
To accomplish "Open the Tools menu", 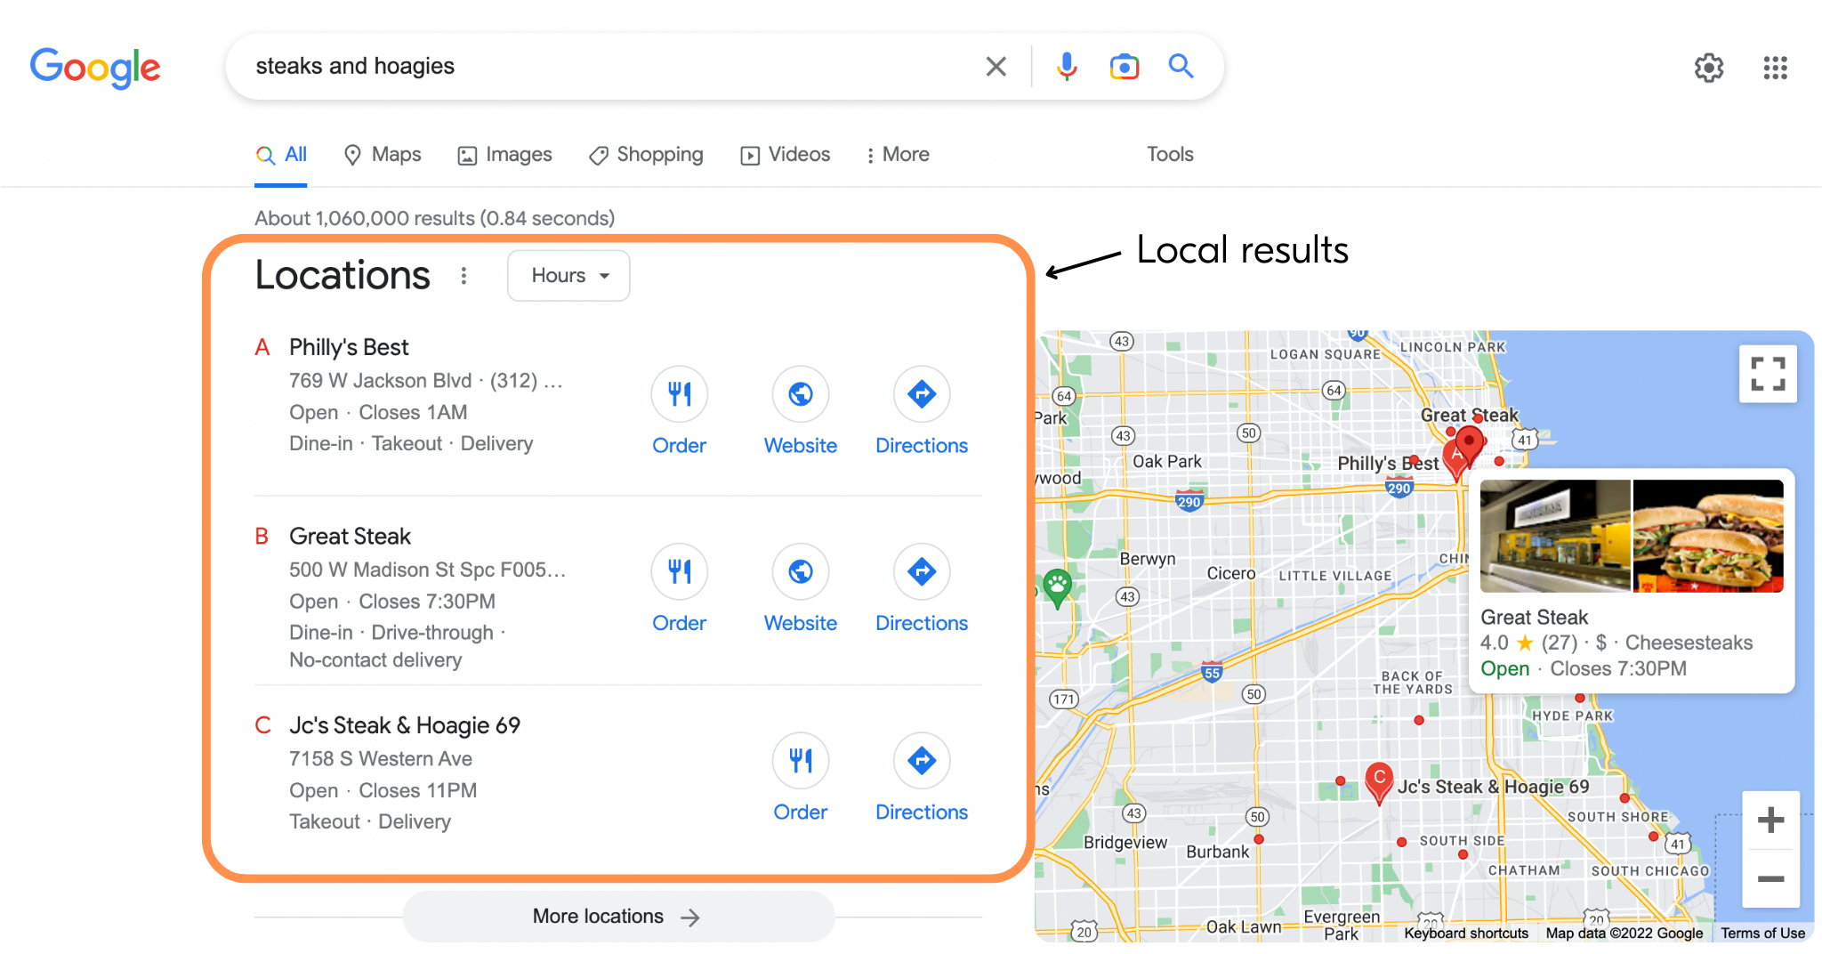I will pos(1169,154).
